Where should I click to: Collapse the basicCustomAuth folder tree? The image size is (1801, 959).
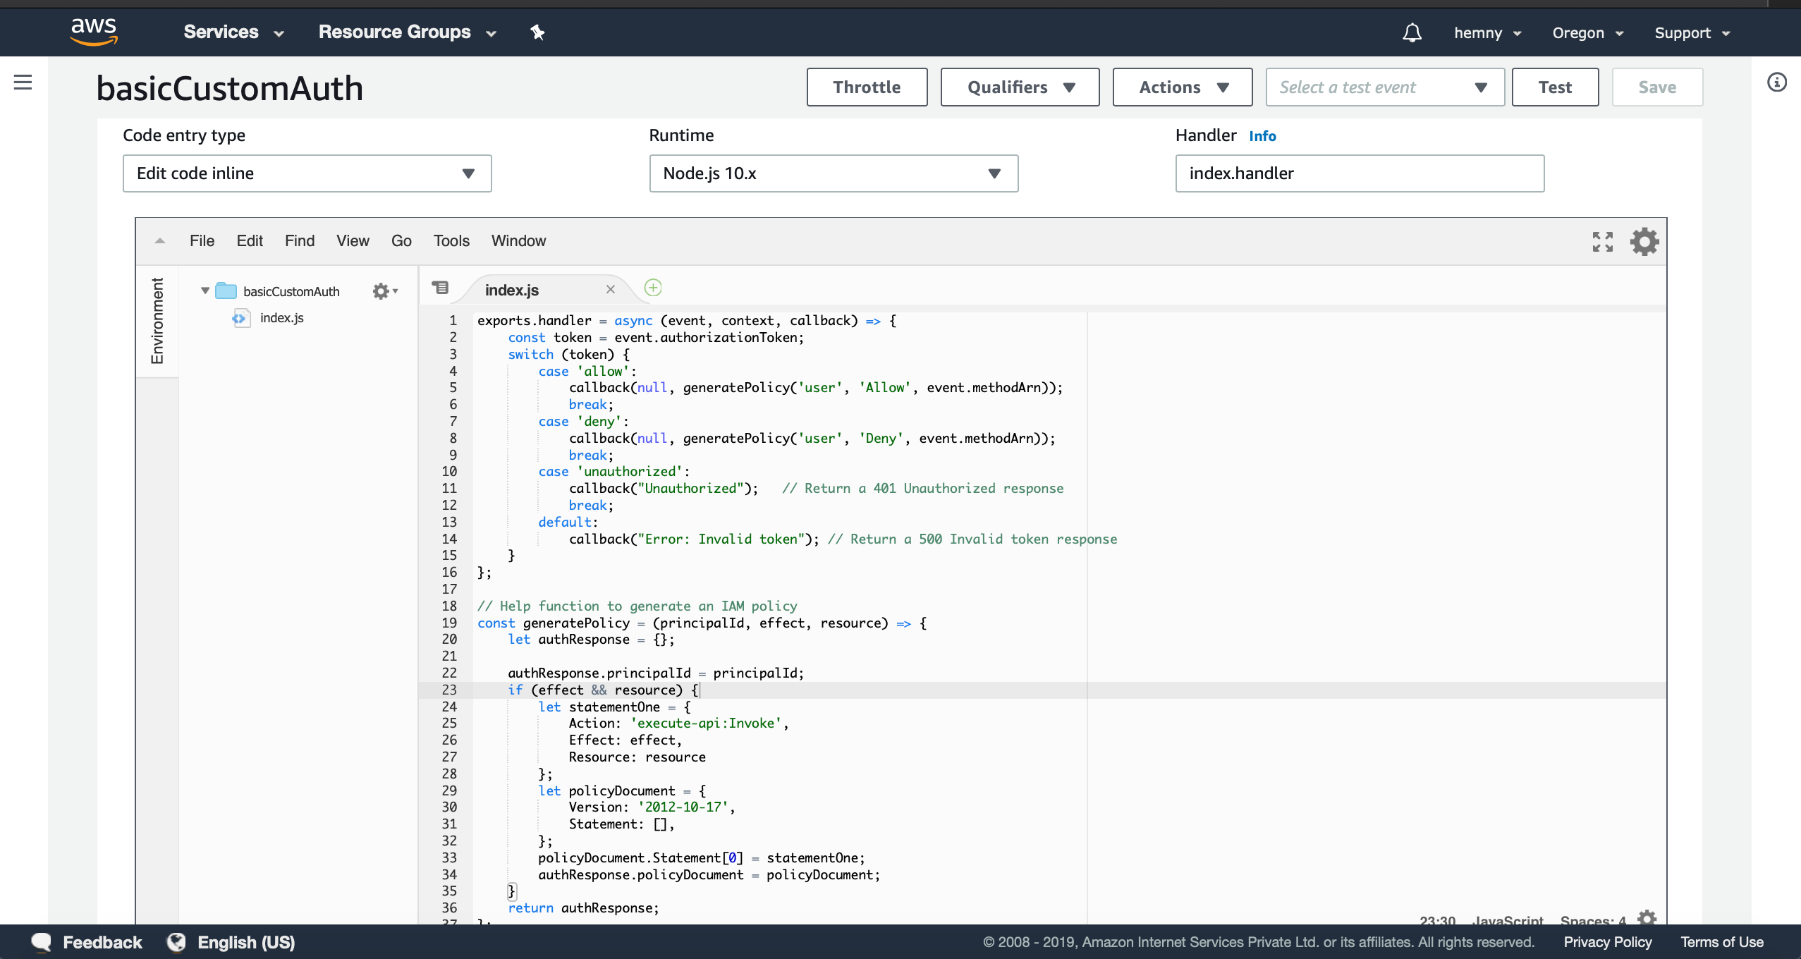click(204, 291)
